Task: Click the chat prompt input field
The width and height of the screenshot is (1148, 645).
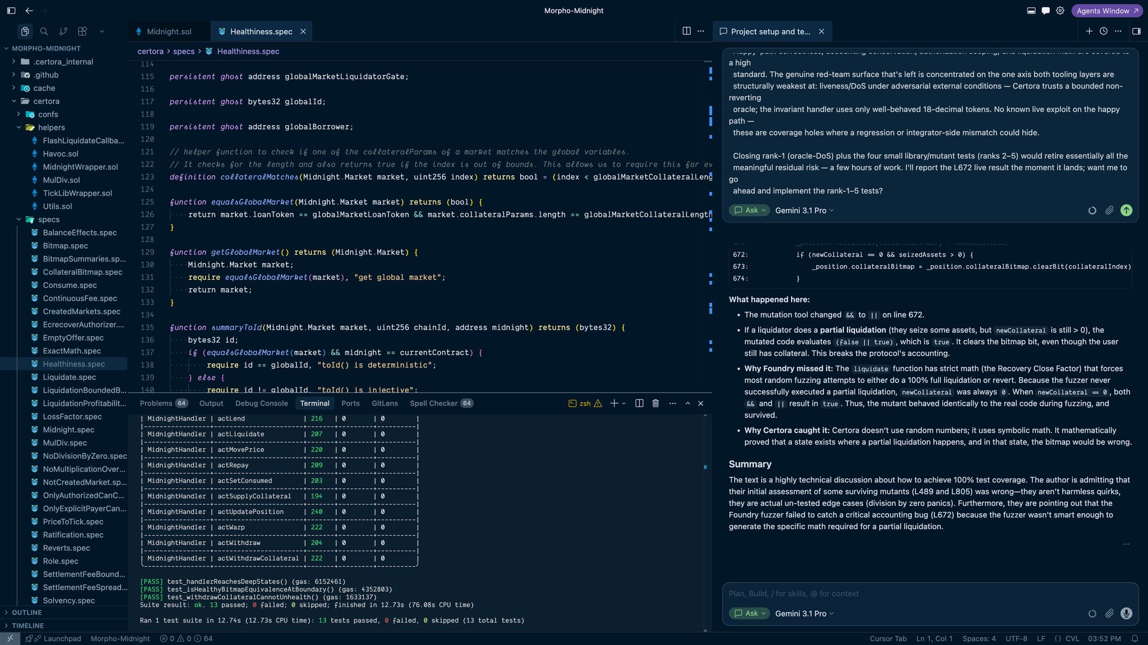Action: pyautogui.click(x=930, y=593)
